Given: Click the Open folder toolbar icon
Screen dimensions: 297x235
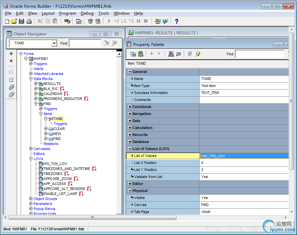Looking at the screenshot, I should coord(14,21).
